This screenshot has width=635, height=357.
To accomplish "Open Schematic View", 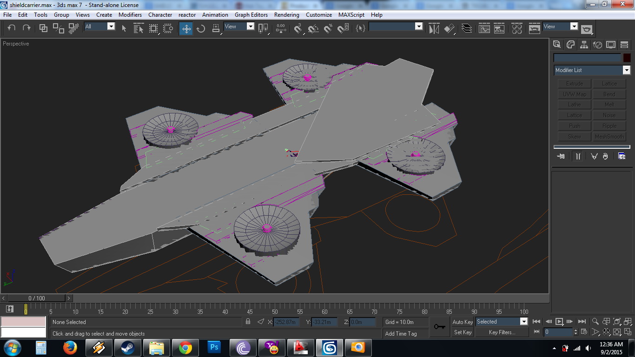I will [499, 28].
